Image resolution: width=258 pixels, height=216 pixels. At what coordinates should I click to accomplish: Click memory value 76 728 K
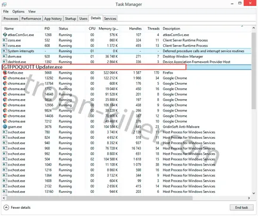[x=112, y=148]
